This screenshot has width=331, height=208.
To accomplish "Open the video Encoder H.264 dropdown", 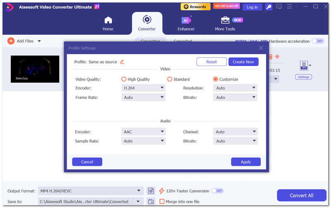I will (143, 88).
